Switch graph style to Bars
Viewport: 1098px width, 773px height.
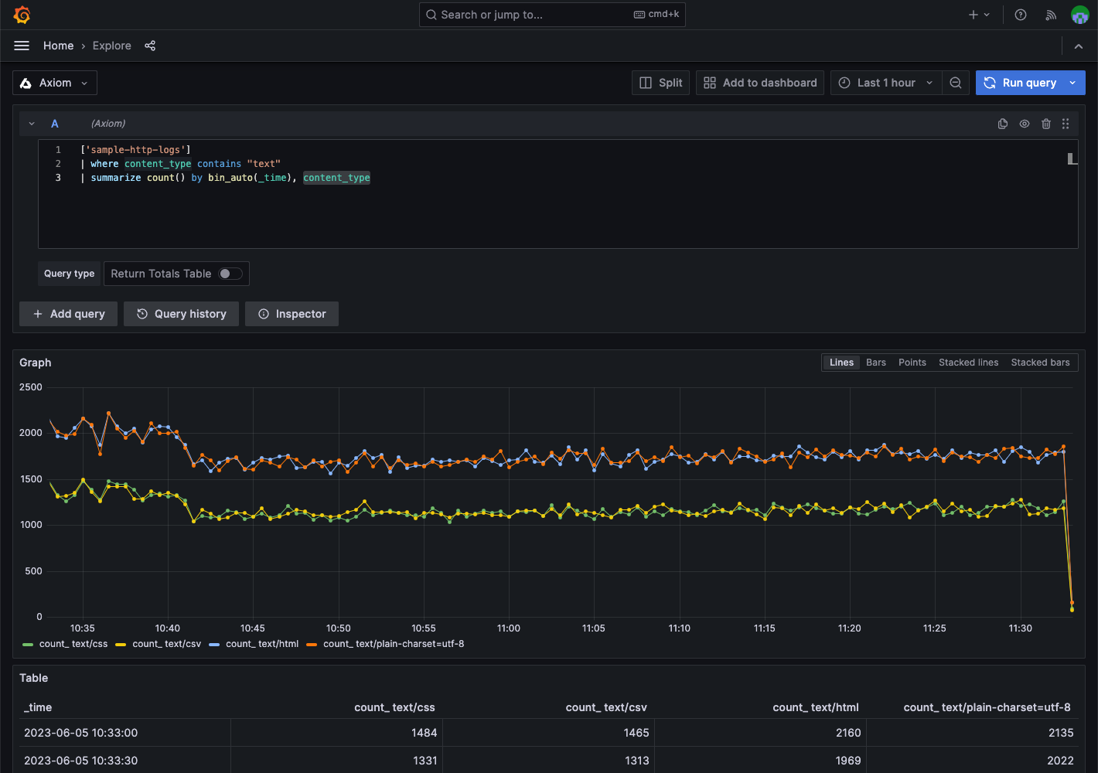click(x=876, y=363)
